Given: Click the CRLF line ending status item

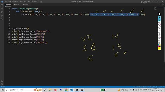Looking at the screenshot, I should [154, 87].
